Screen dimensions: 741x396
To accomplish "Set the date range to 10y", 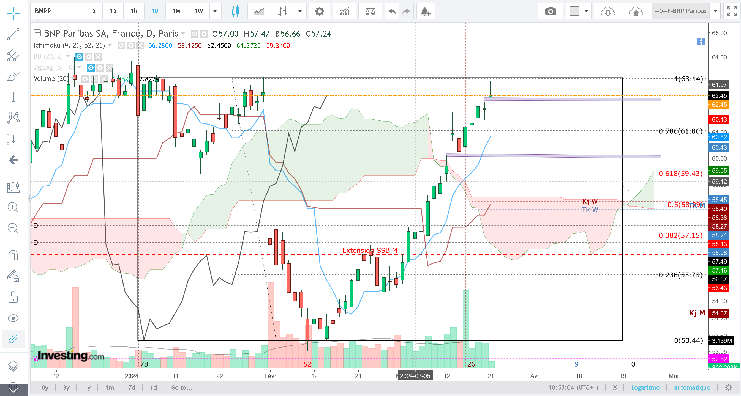I will tap(43, 388).
